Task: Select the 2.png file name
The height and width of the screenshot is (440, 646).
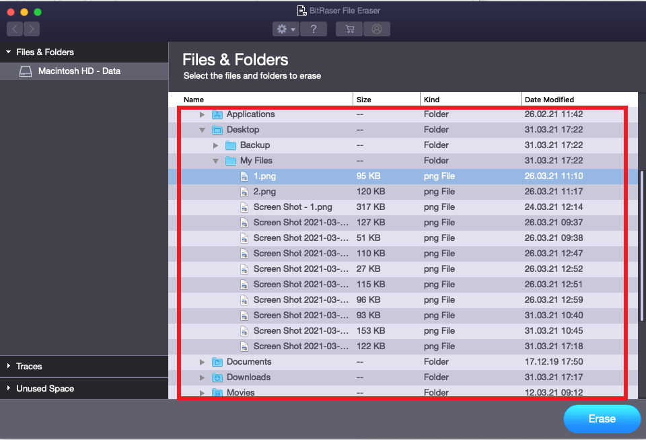Action: (x=264, y=192)
